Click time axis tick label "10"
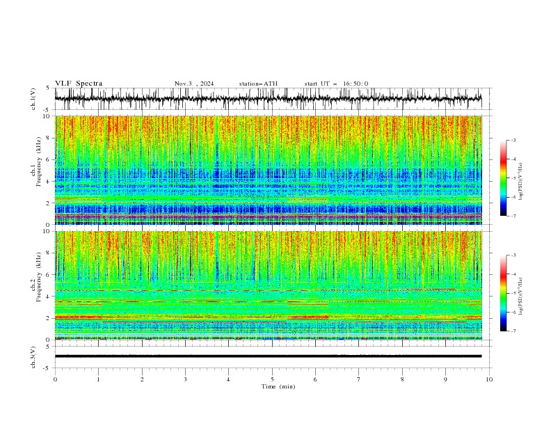Screen dimensions: 551x426 point(489,379)
